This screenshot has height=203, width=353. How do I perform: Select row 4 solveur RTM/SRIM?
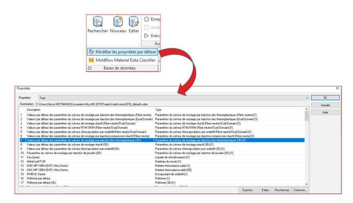pos(162,128)
